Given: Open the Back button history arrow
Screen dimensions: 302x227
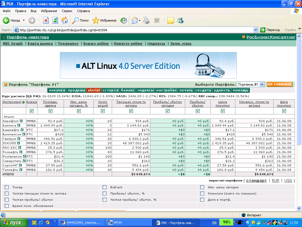Looking at the screenshot, I should [23, 20].
